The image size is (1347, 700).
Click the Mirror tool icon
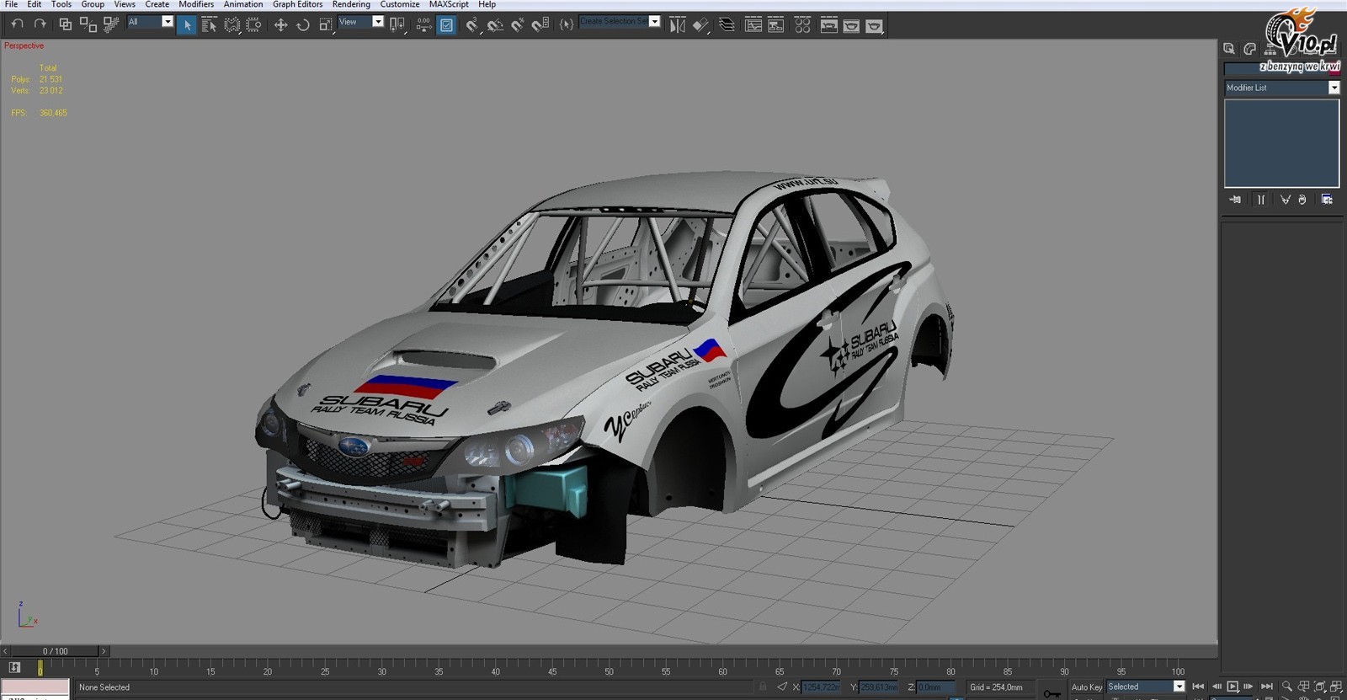tap(677, 25)
